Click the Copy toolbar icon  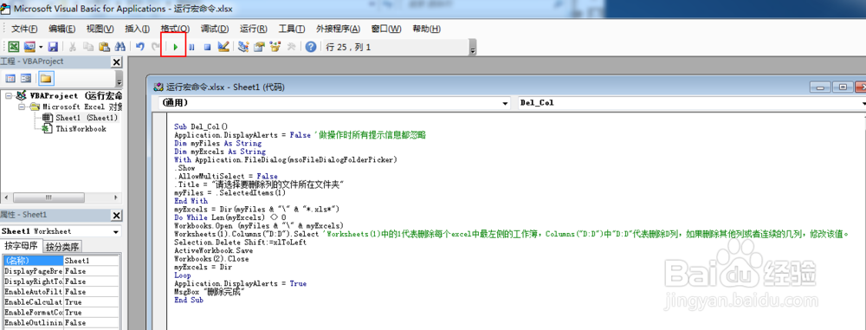click(x=88, y=47)
